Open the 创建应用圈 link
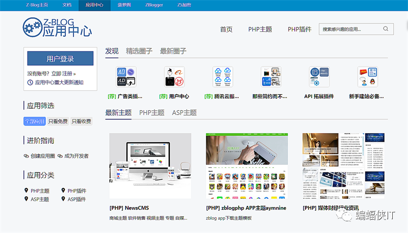The height and width of the screenshot is (233, 408). (x=43, y=156)
